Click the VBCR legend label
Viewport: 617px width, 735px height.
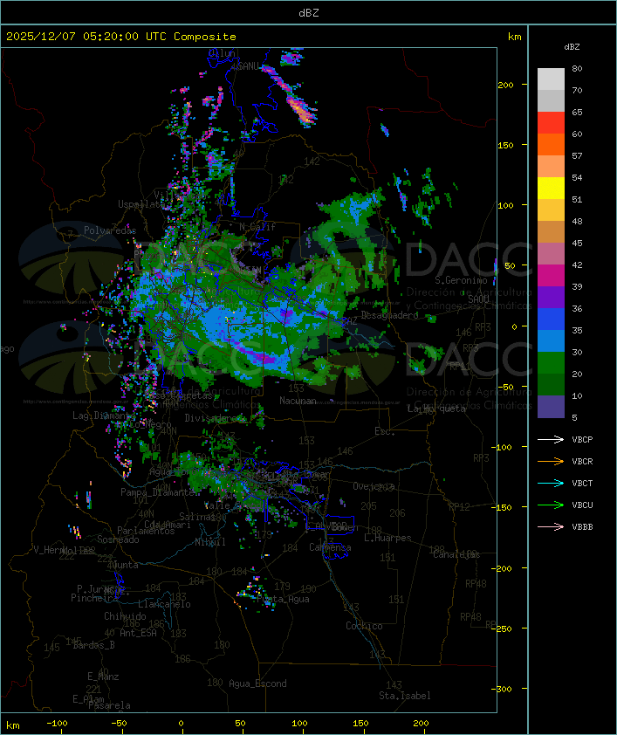pyautogui.click(x=582, y=461)
